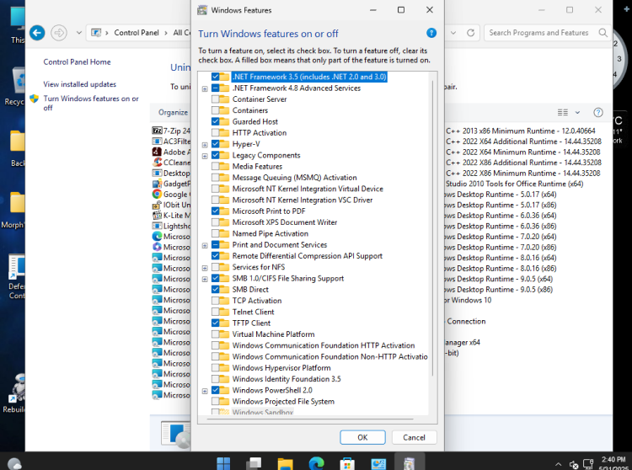Screen dimensions: 632x470
Task: Click the refresh icon beside the address bar
Action: point(470,33)
